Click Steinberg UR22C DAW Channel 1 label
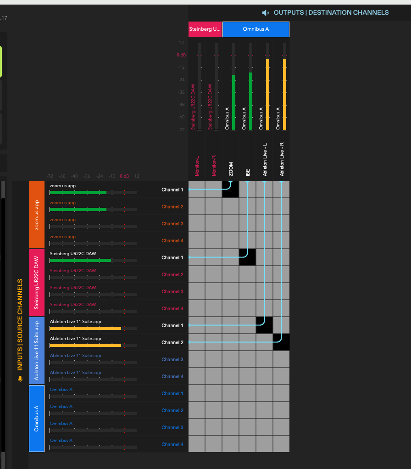This screenshot has height=469, width=411. (172, 257)
